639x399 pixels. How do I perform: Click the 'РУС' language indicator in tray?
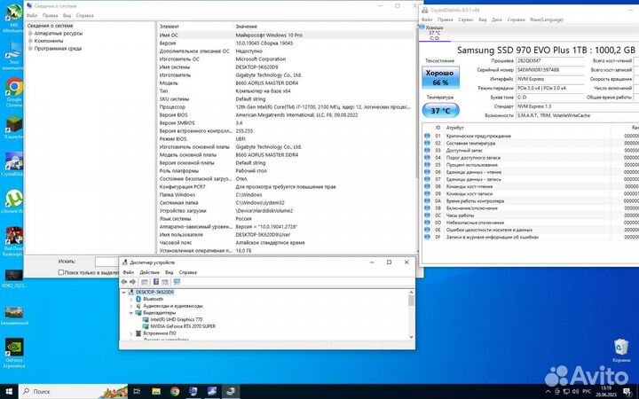tap(587, 392)
